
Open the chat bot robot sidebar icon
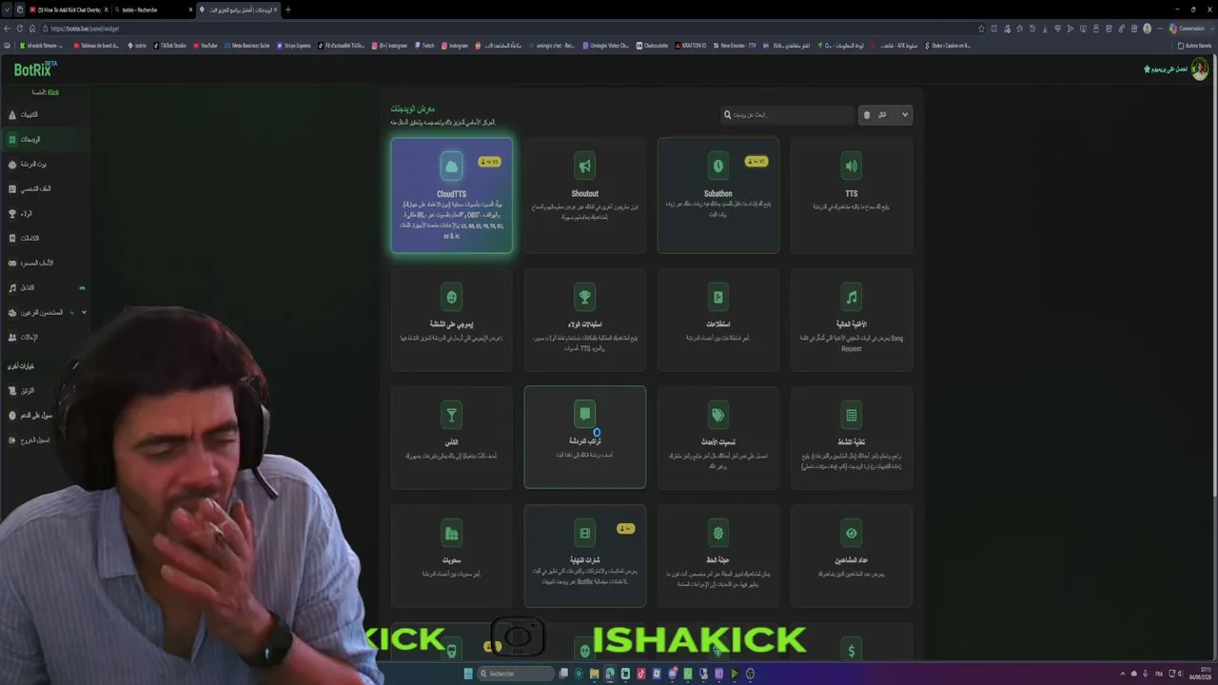[x=12, y=164]
